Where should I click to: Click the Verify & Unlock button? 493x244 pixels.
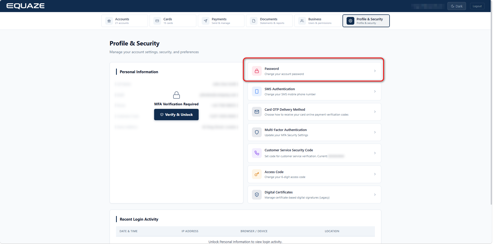(177, 115)
